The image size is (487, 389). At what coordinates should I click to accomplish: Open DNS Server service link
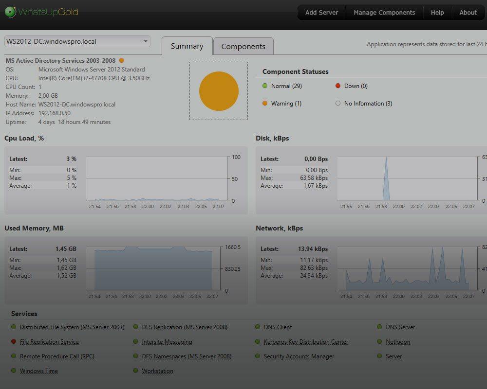pos(400,327)
